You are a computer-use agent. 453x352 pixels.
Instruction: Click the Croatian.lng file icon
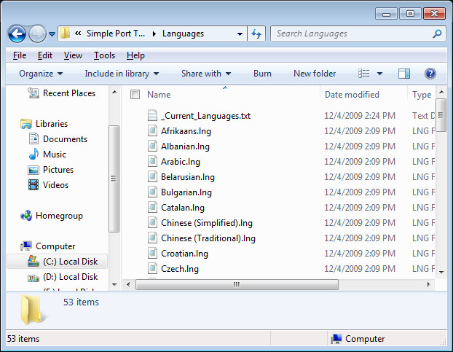click(152, 254)
